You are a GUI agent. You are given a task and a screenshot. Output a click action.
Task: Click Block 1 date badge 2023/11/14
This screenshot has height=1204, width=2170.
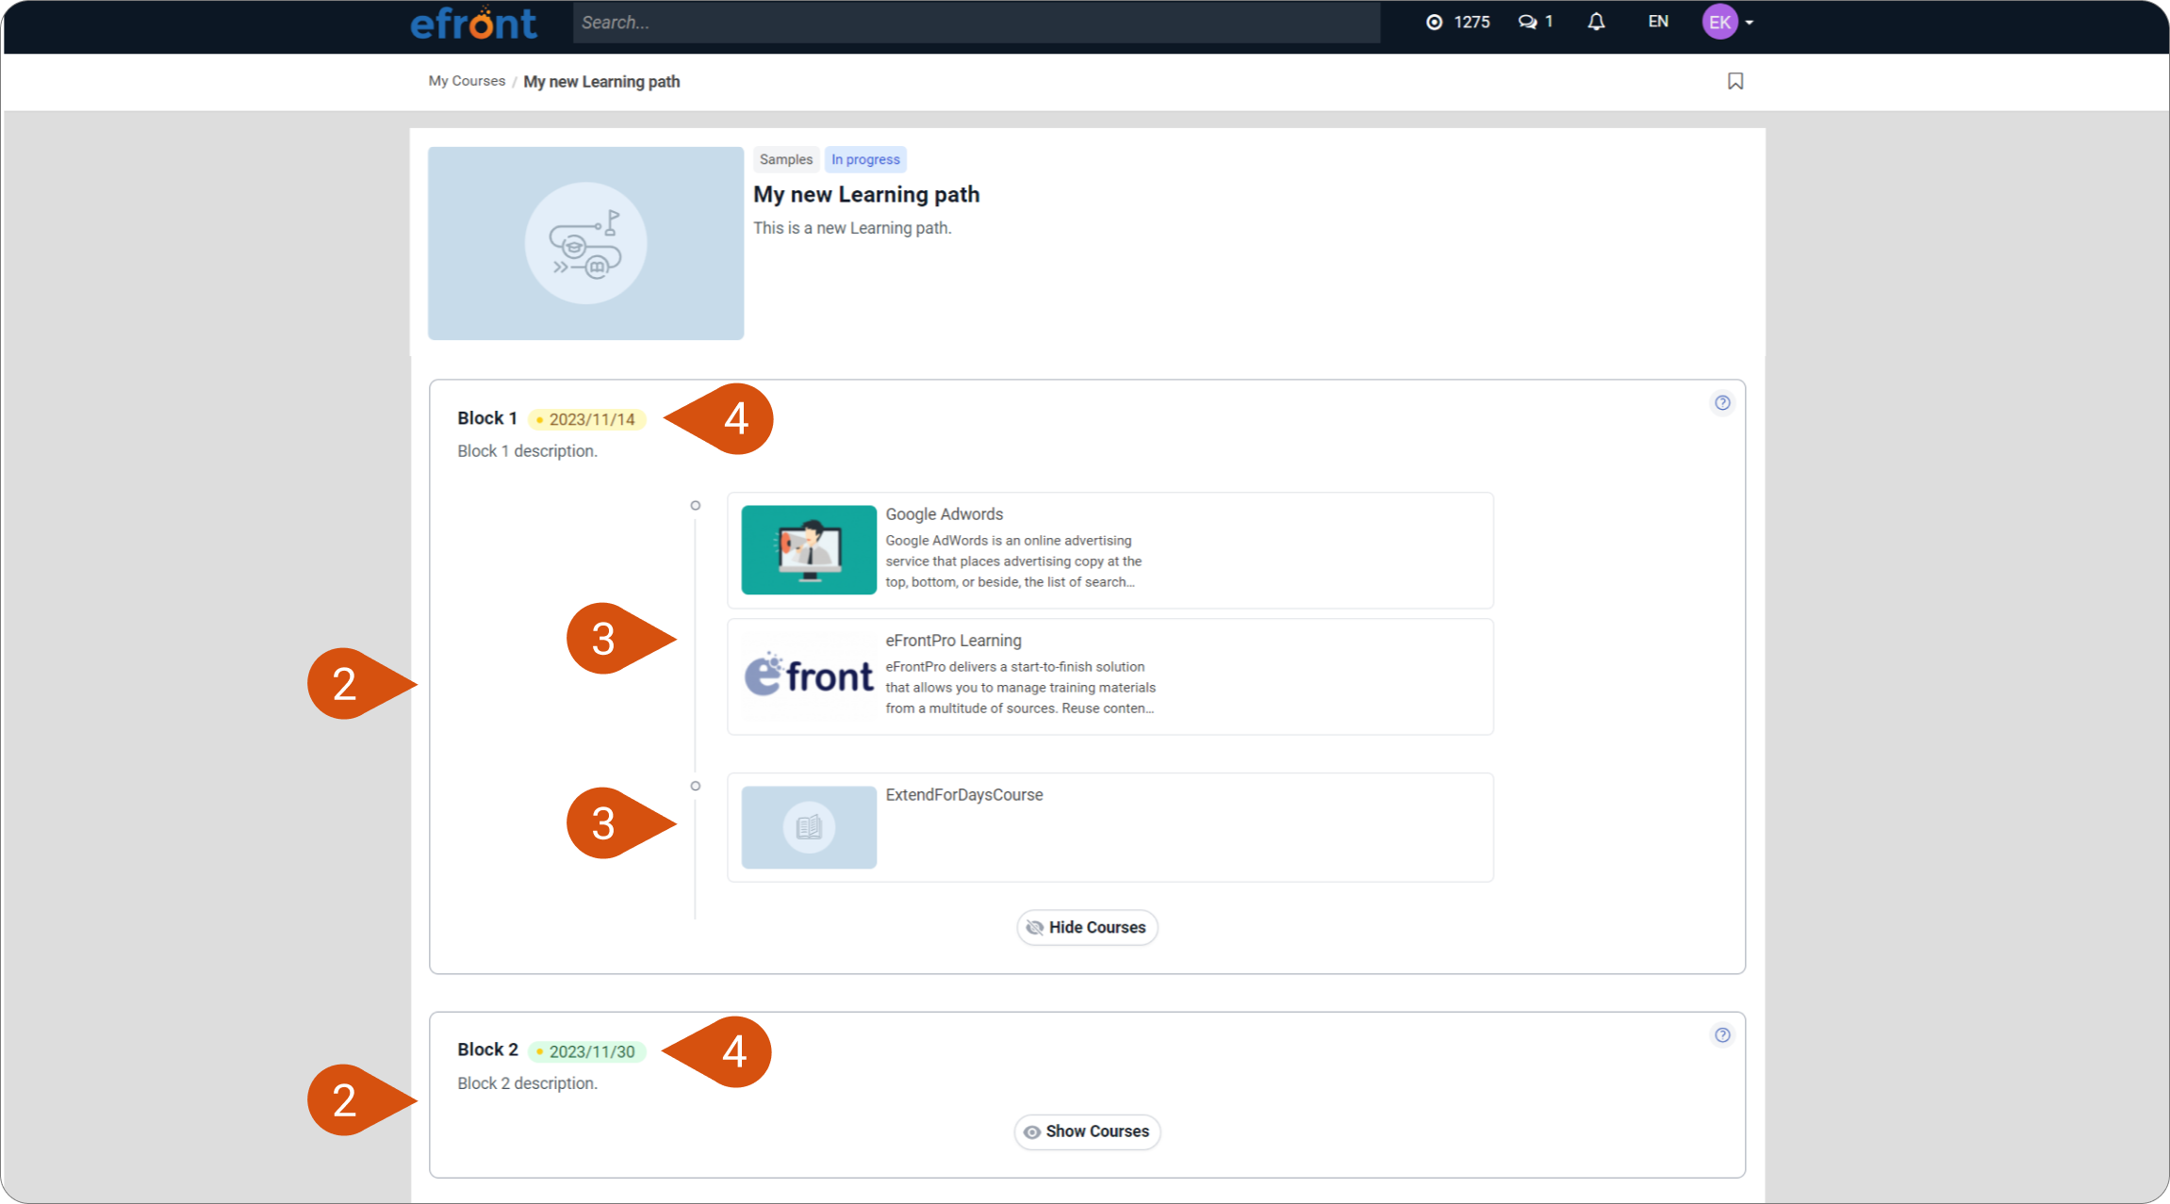586,419
